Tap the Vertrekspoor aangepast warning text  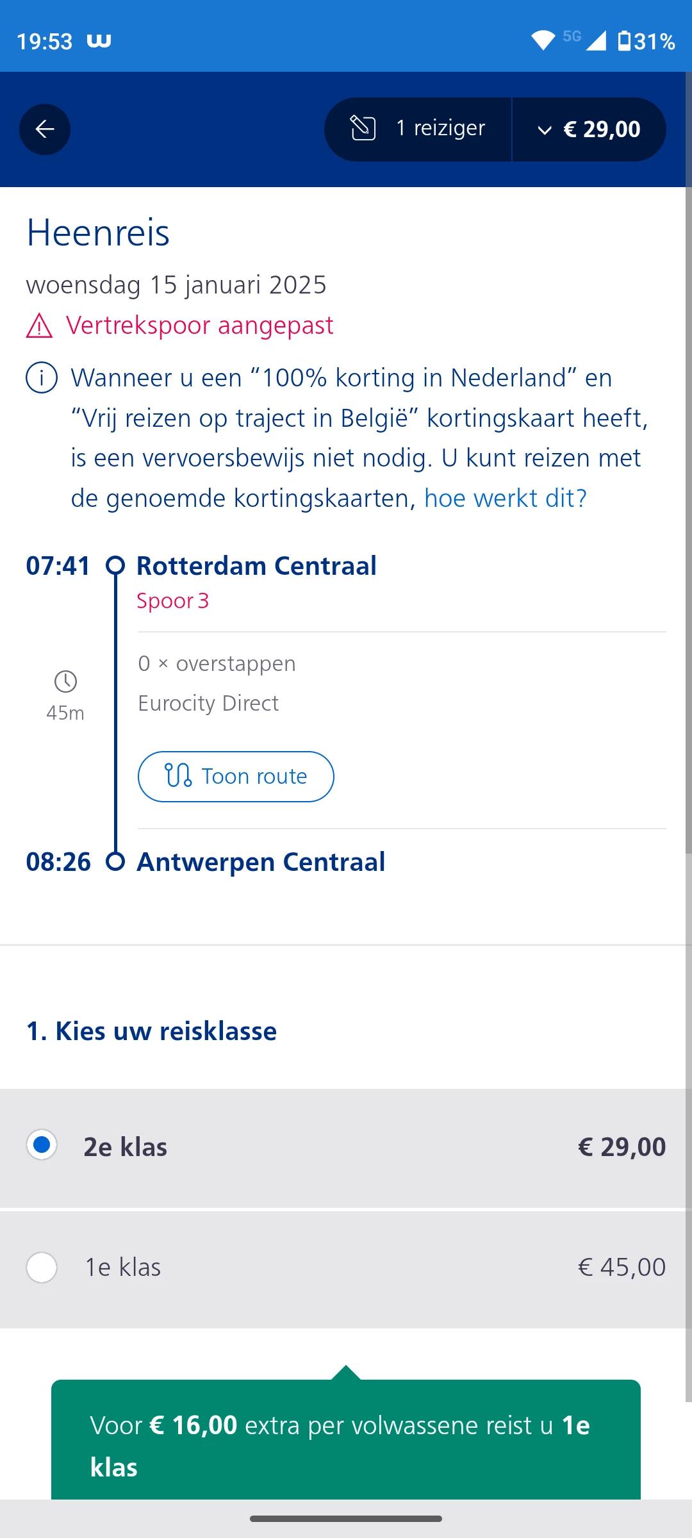point(199,326)
